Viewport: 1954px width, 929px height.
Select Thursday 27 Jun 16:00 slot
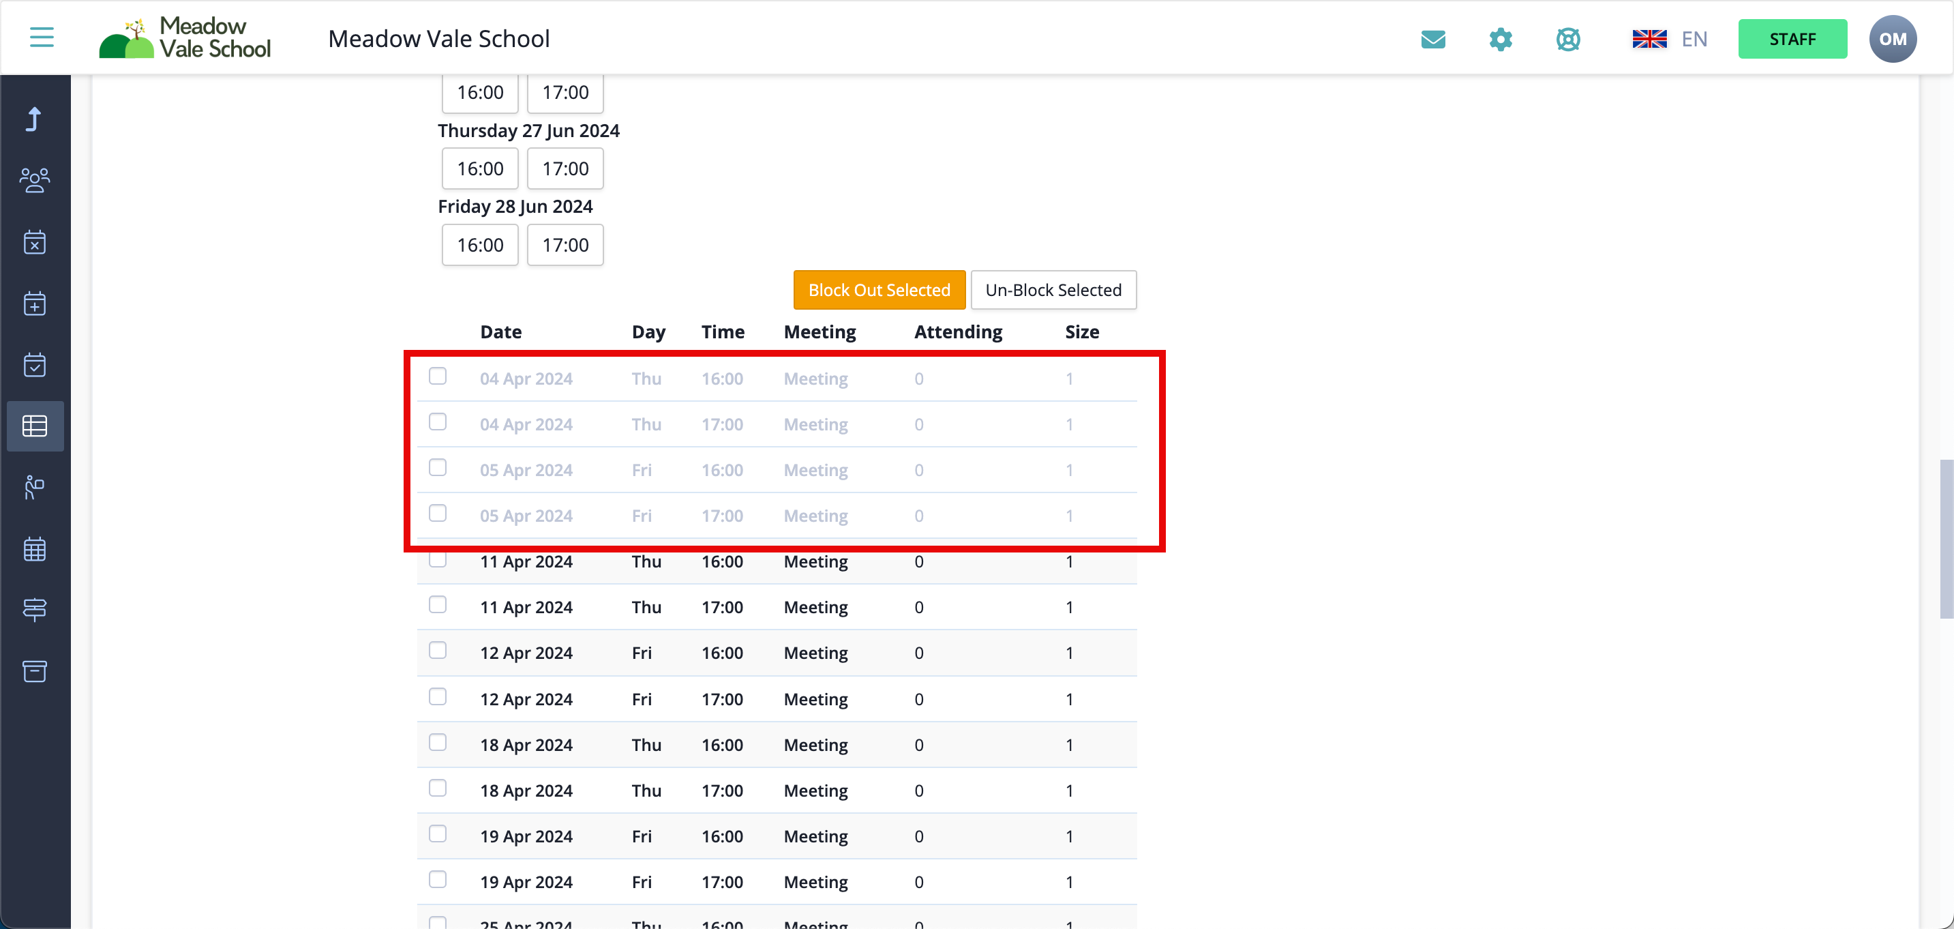[479, 168]
